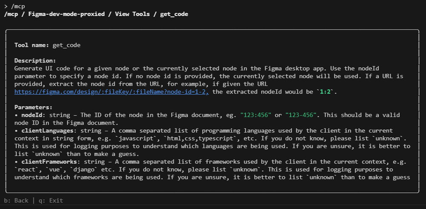Click the get_code value beside Tool name
The width and height of the screenshot is (426, 209).
pyautogui.click(x=66, y=45)
